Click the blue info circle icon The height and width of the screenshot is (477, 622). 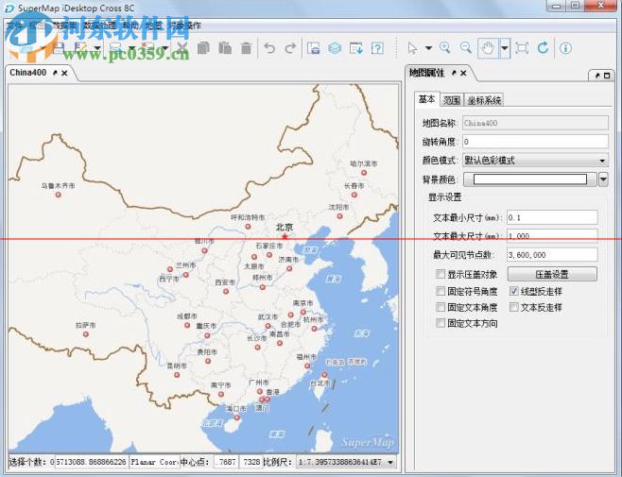coord(565,48)
